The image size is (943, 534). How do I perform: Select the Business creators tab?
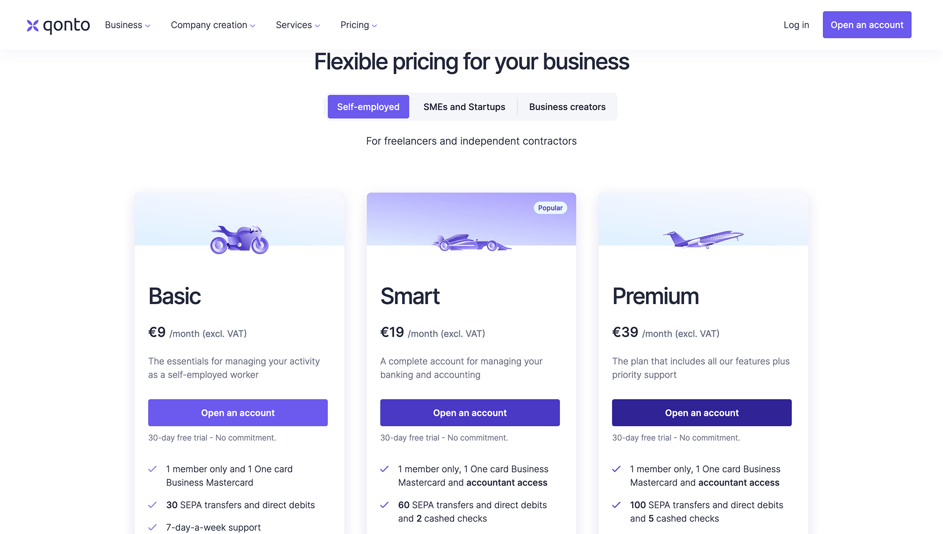[x=567, y=106]
